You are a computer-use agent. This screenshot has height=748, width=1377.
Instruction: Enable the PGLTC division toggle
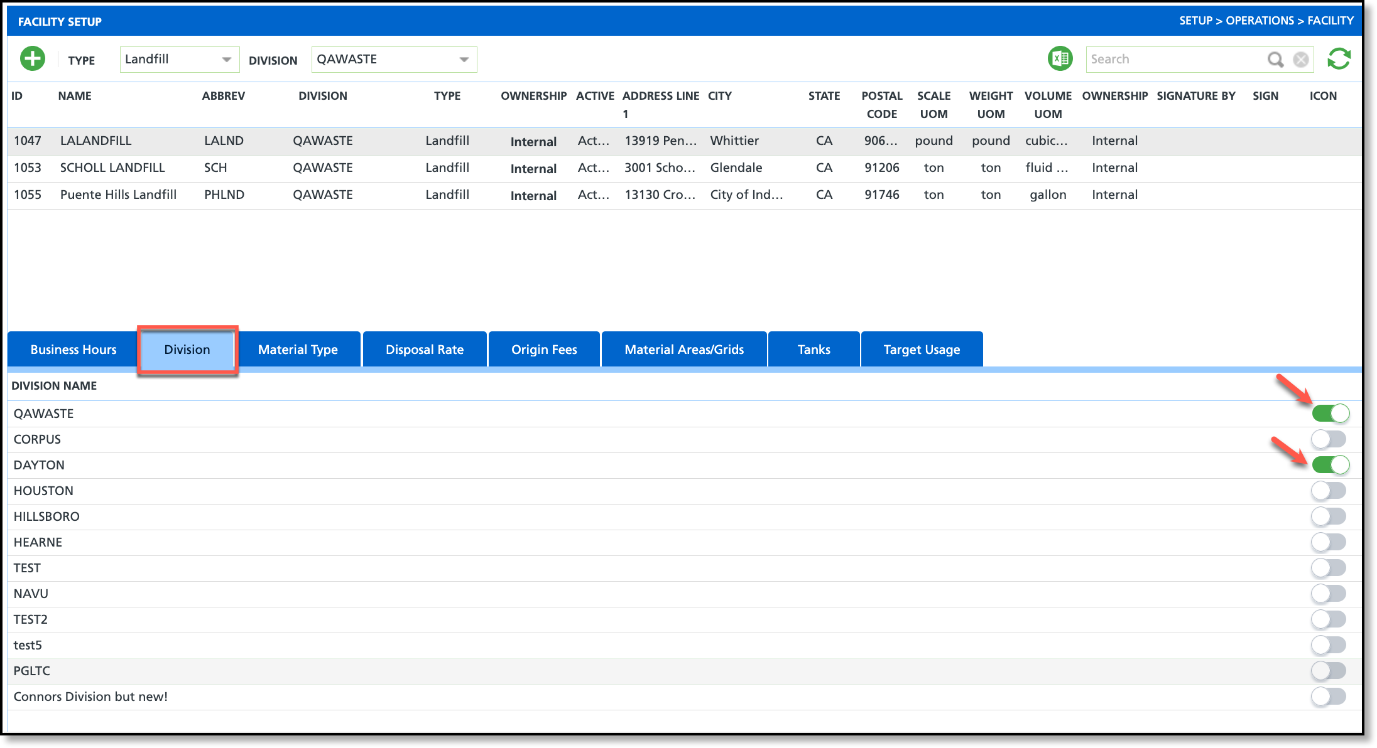(x=1329, y=671)
